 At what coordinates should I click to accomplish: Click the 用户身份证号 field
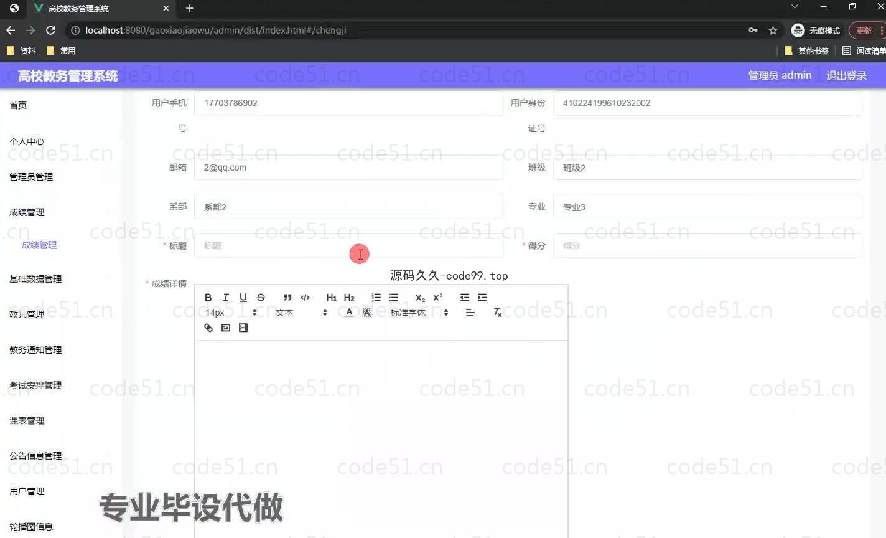pos(707,103)
